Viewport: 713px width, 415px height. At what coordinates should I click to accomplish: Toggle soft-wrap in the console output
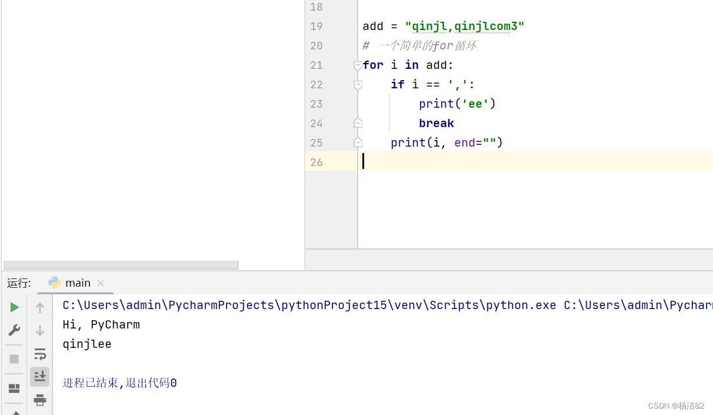[40, 354]
